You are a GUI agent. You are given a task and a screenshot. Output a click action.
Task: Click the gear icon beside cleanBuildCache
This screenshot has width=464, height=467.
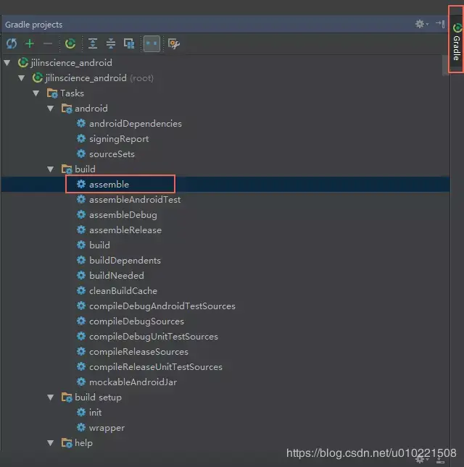80,290
